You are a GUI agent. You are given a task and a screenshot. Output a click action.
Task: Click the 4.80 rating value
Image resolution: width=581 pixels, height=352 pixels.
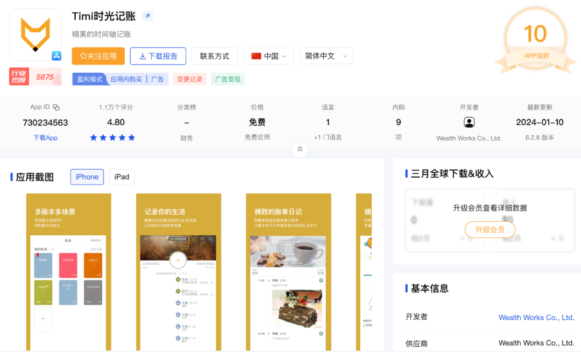(x=116, y=122)
